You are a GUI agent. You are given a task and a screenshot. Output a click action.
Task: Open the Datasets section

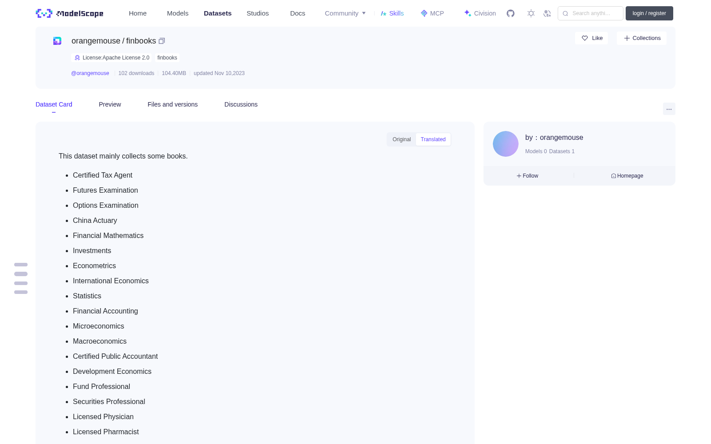coord(218,13)
